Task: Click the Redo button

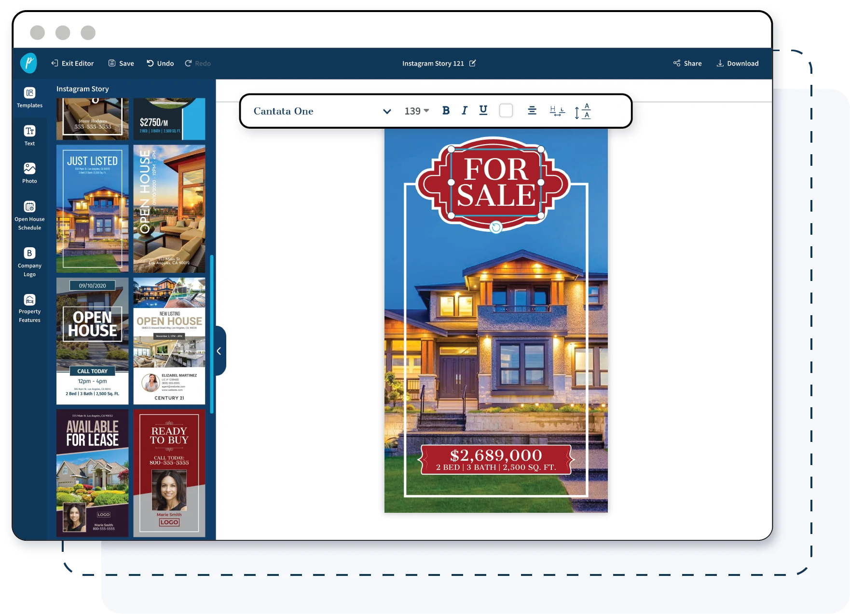Action: (198, 63)
